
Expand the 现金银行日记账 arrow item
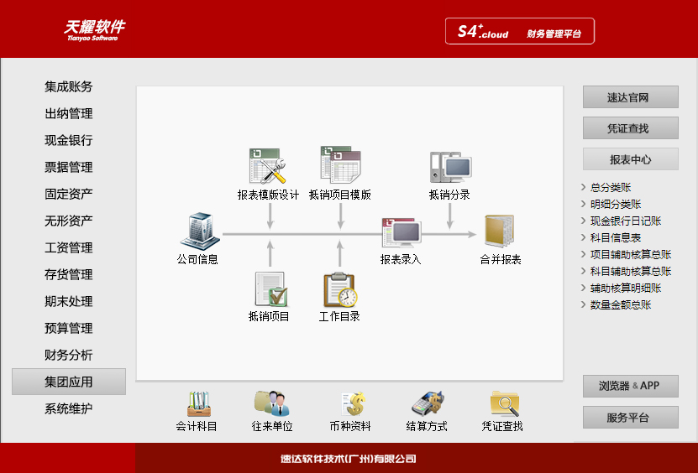point(625,221)
